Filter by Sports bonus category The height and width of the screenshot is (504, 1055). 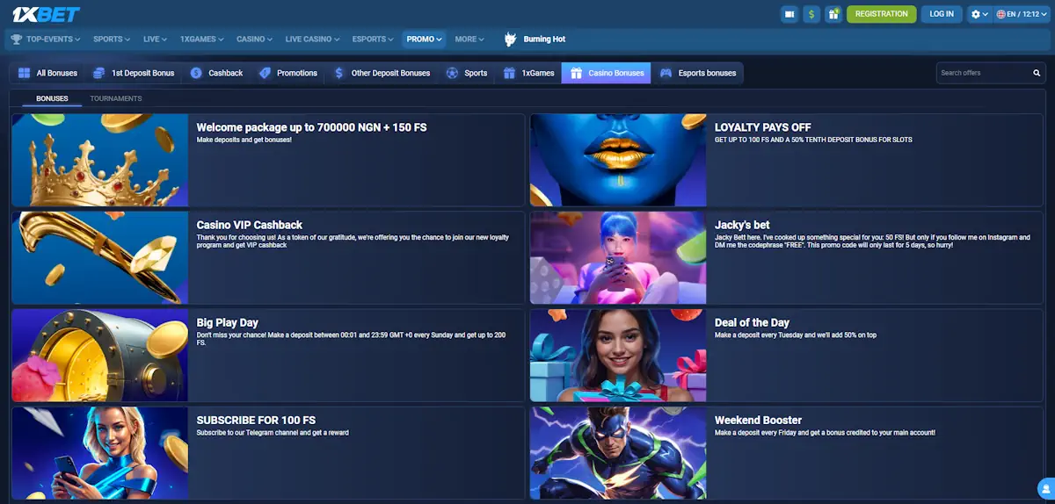click(x=467, y=73)
